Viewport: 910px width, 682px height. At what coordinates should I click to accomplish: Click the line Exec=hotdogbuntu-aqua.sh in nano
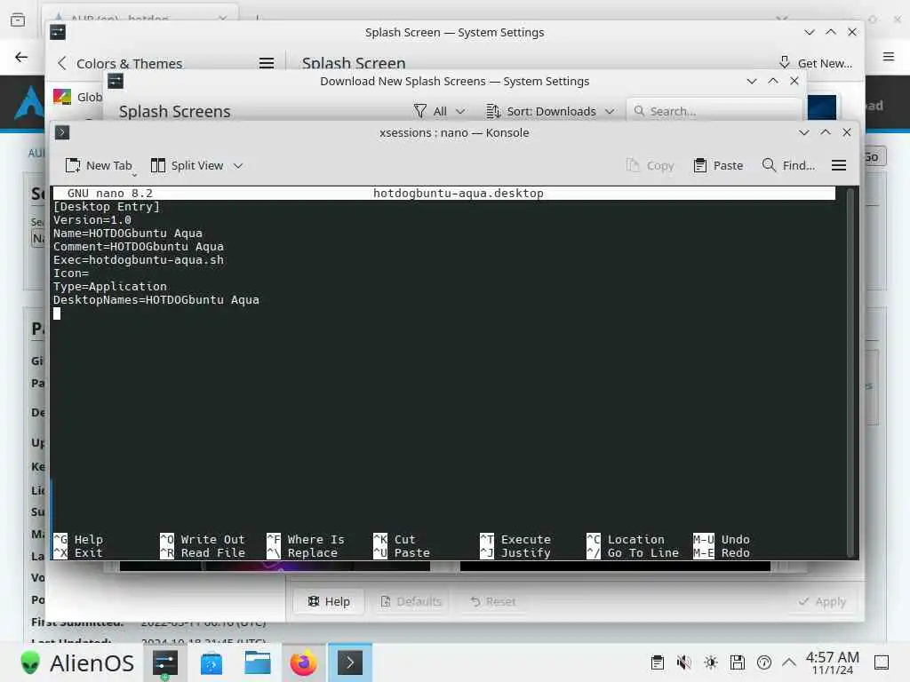coord(138,260)
